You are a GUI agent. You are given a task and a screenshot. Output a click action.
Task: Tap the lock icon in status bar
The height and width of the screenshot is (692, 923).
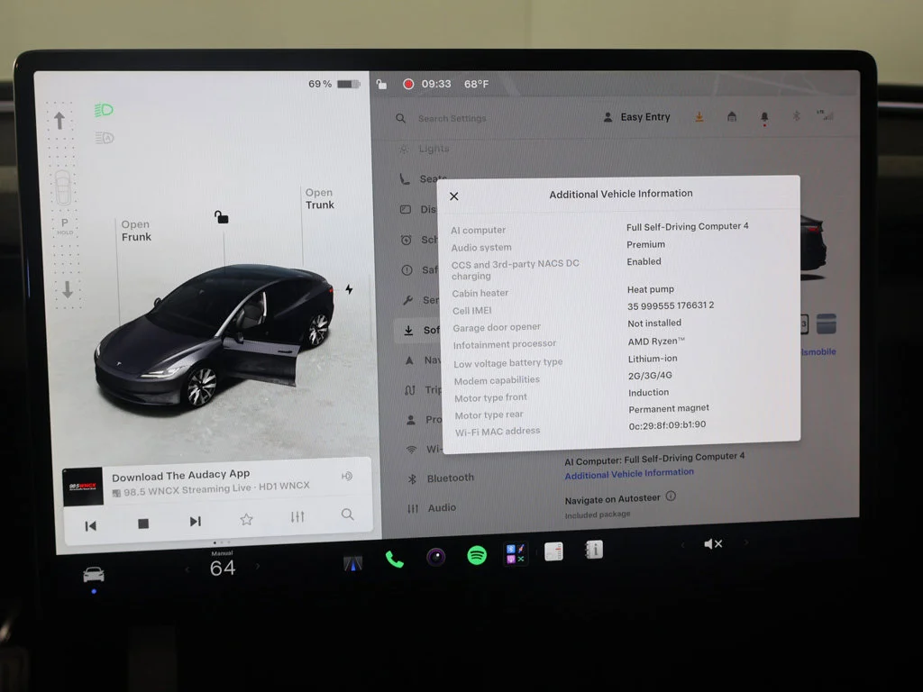381,84
